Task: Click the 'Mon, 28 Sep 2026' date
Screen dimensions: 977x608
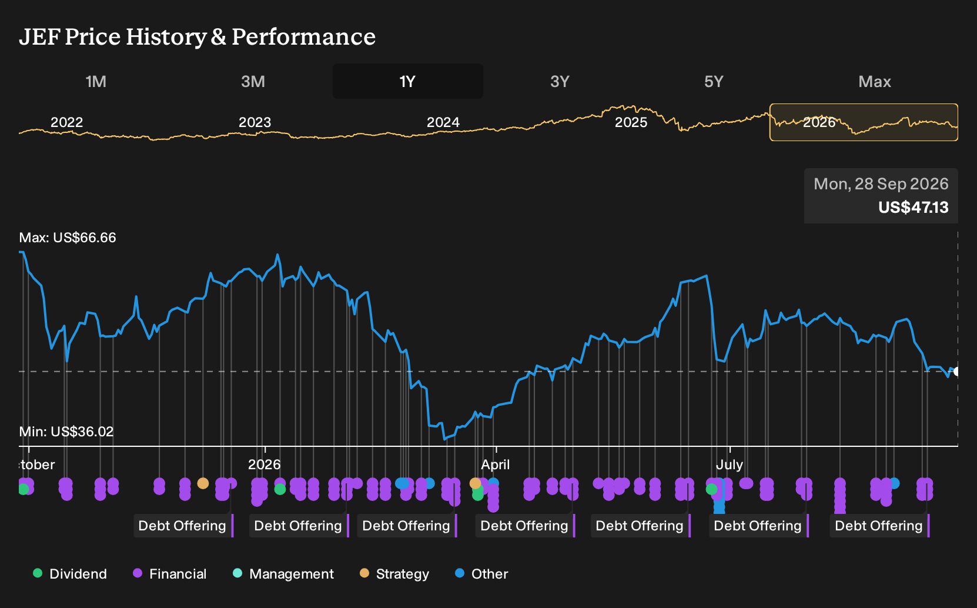Action: coord(881,184)
